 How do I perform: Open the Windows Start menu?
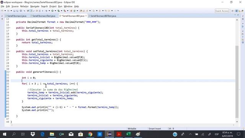4,134
